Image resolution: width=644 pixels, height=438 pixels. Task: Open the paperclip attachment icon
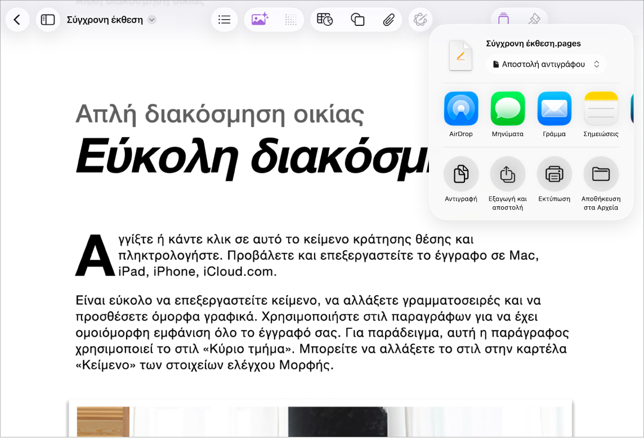[388, 20]
